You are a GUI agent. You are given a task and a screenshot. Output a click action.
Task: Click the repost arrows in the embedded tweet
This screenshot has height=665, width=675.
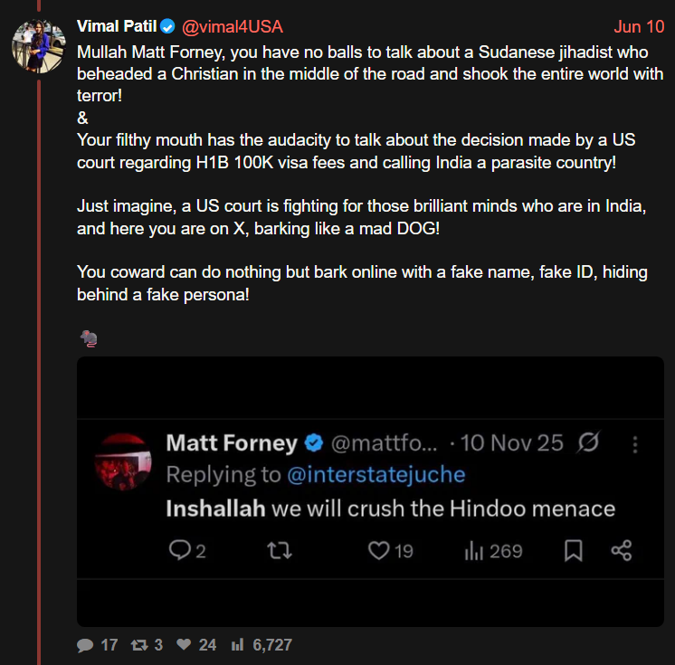[280, 550]
